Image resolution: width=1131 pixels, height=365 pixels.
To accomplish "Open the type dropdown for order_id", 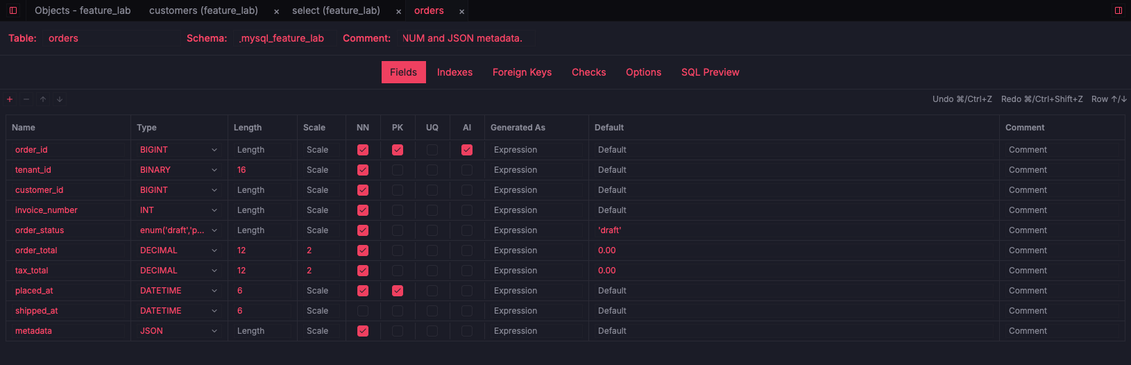I will coord(179,150).
